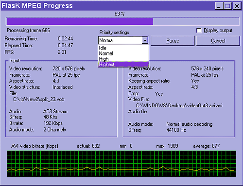Click the Priority combo box text field
Image resolution: width=243 pixels, height=186 pixels.
[x=120, y=40]
